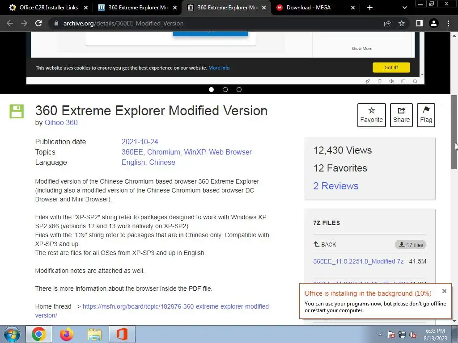Close the Office C2R Installer Links tab
458x343 pixels.
[86, 8]
